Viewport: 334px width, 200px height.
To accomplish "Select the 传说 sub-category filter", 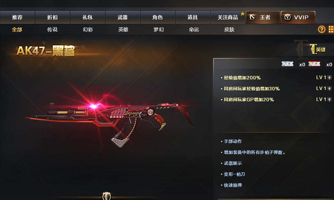I will (52, 30).
